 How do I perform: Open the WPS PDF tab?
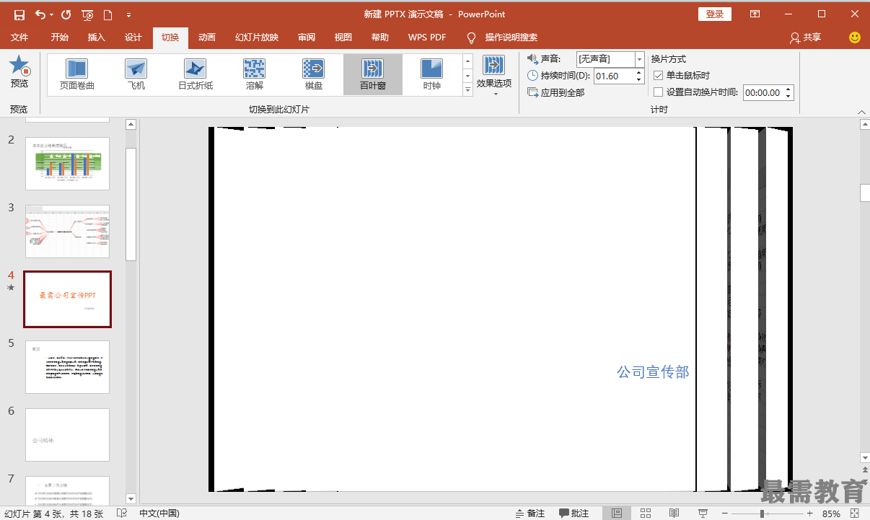427,38
